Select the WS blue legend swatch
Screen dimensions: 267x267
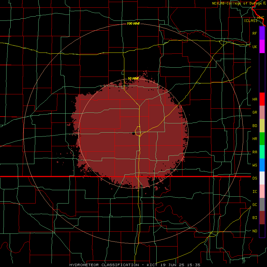tap(262, 165)
